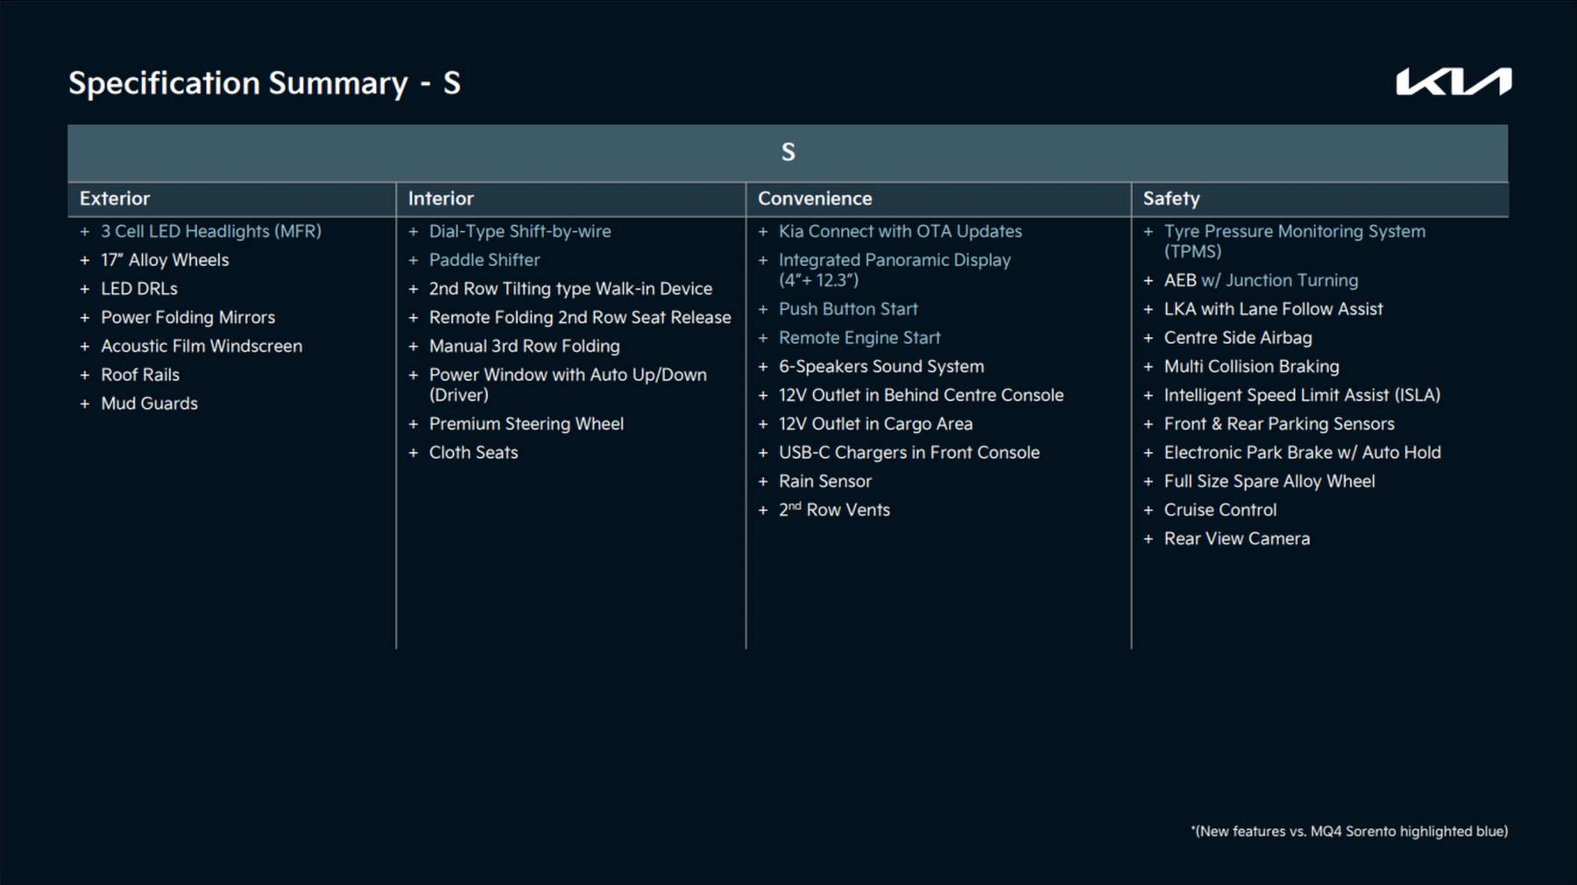Click the MQ4 Sorento footnote text

[1349, 832]
